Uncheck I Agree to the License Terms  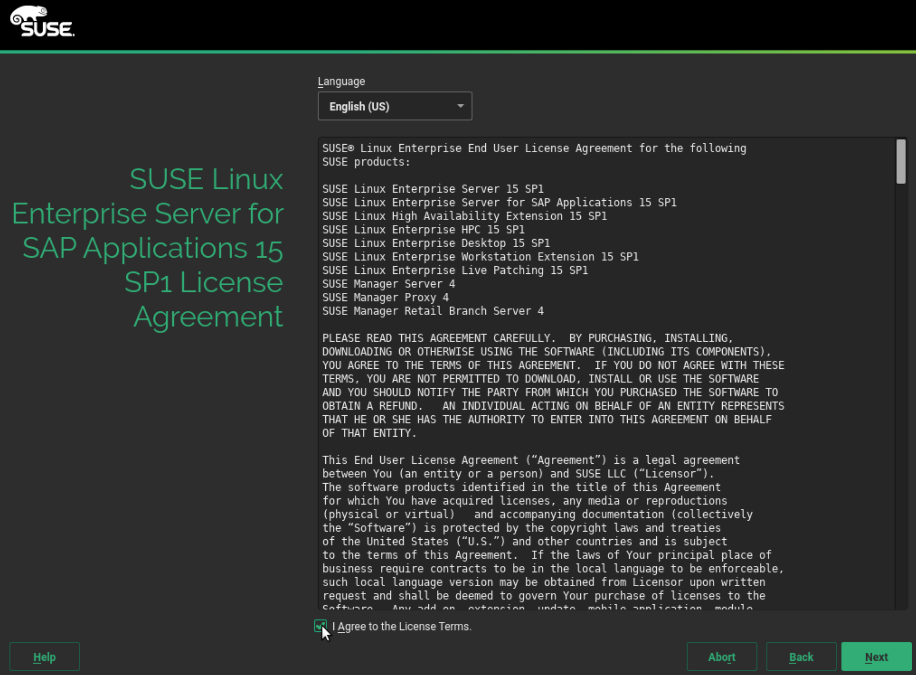tap(320, 626)
